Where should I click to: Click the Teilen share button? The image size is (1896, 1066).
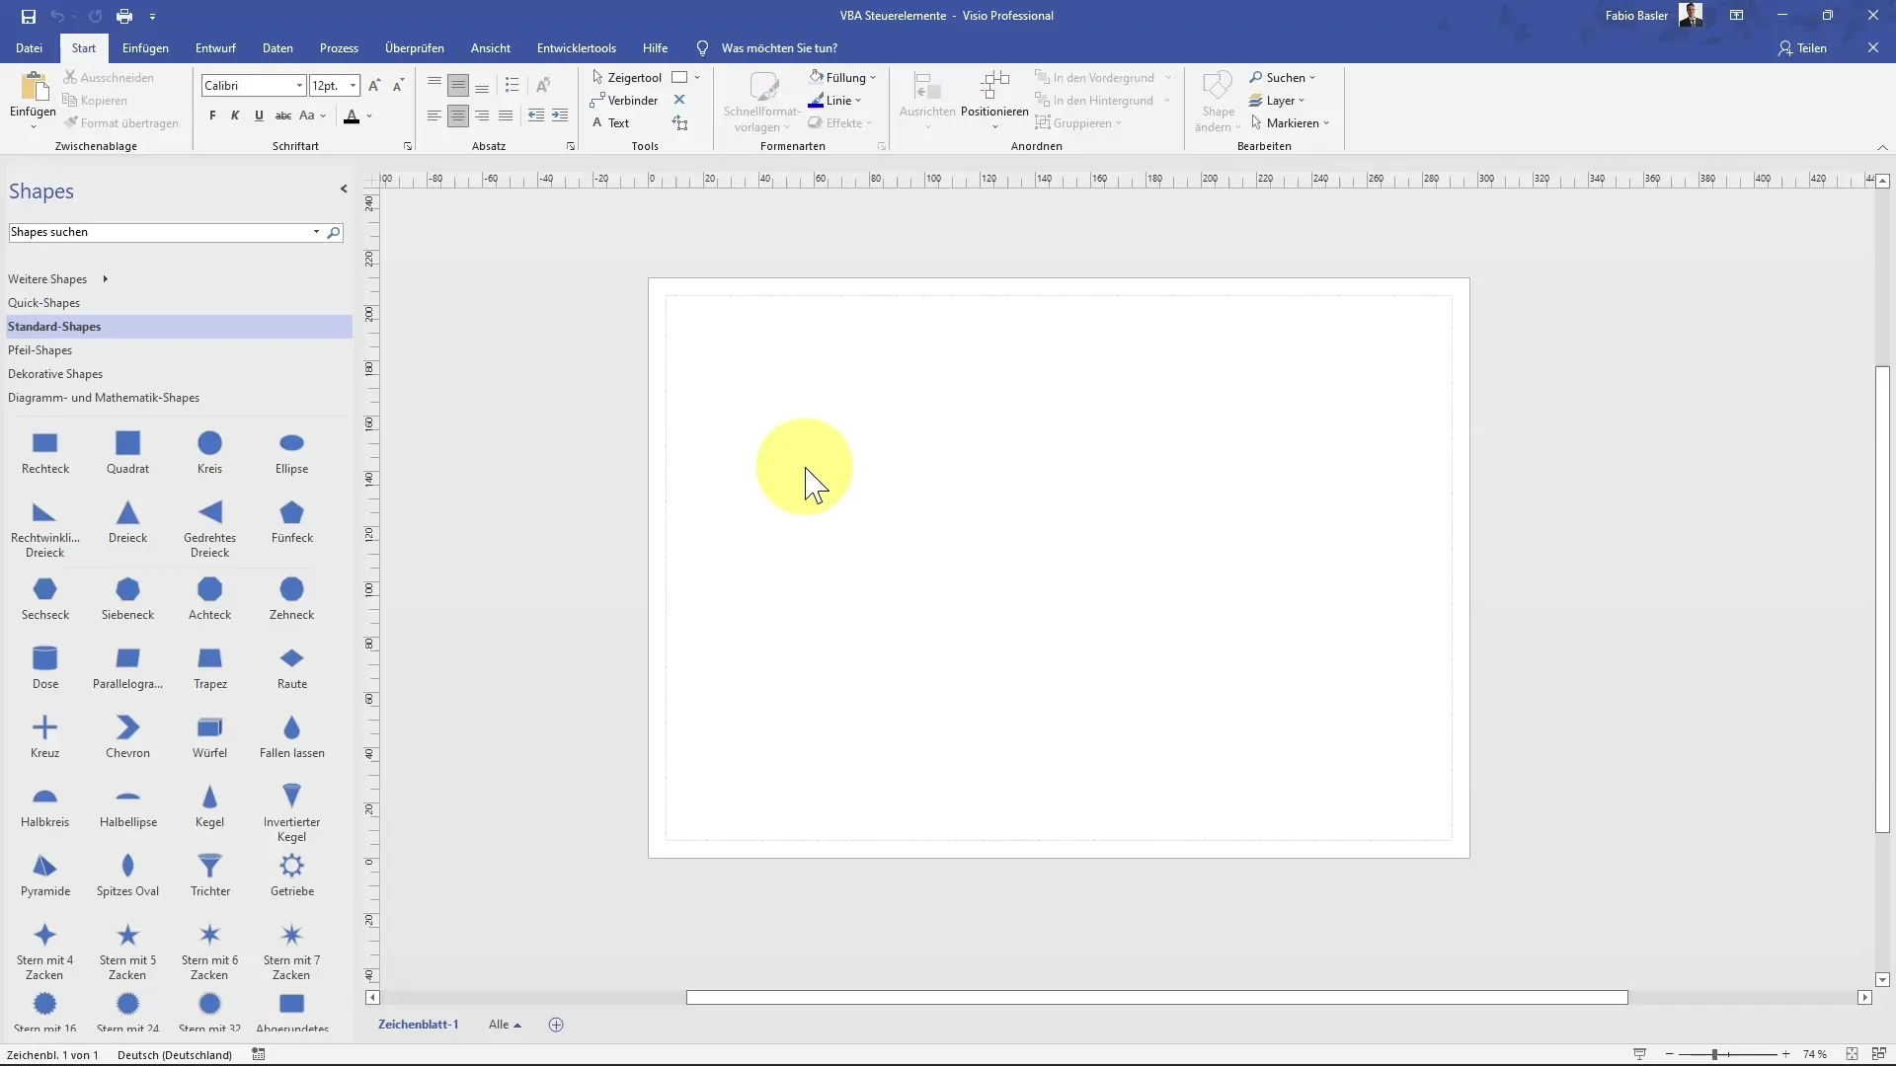(1802, 47)
